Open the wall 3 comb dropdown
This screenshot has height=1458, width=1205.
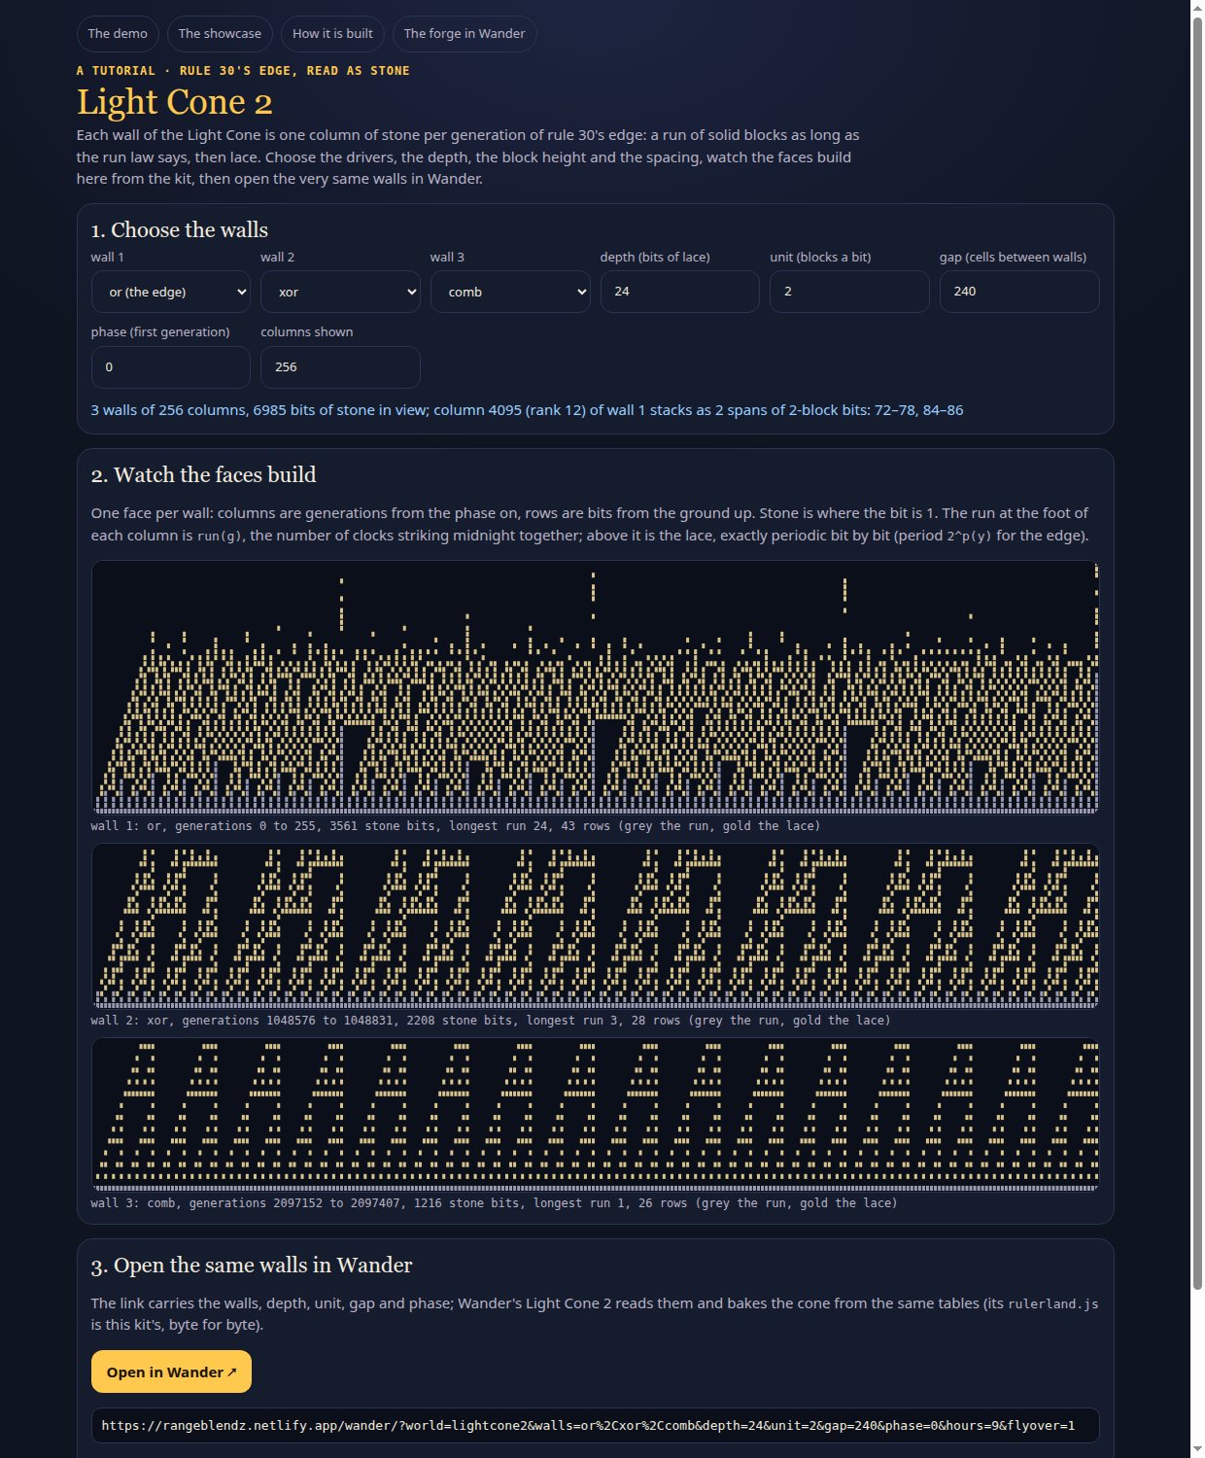(x=510, y=292)
